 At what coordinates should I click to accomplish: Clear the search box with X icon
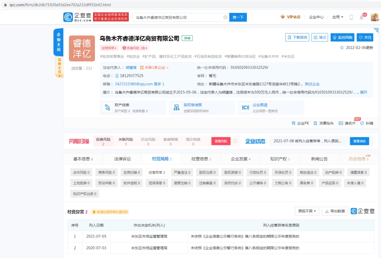[x=225, y=17]
